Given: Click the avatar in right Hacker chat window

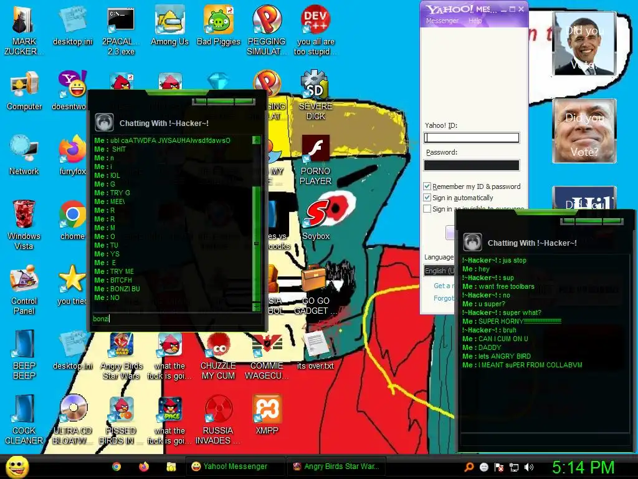Looking at the screenshot, I should [x=472, y=242].
